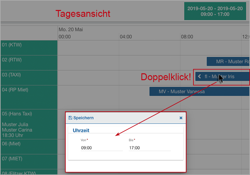Select the 03 (TAXI) resource row

[x=29, y=78]
